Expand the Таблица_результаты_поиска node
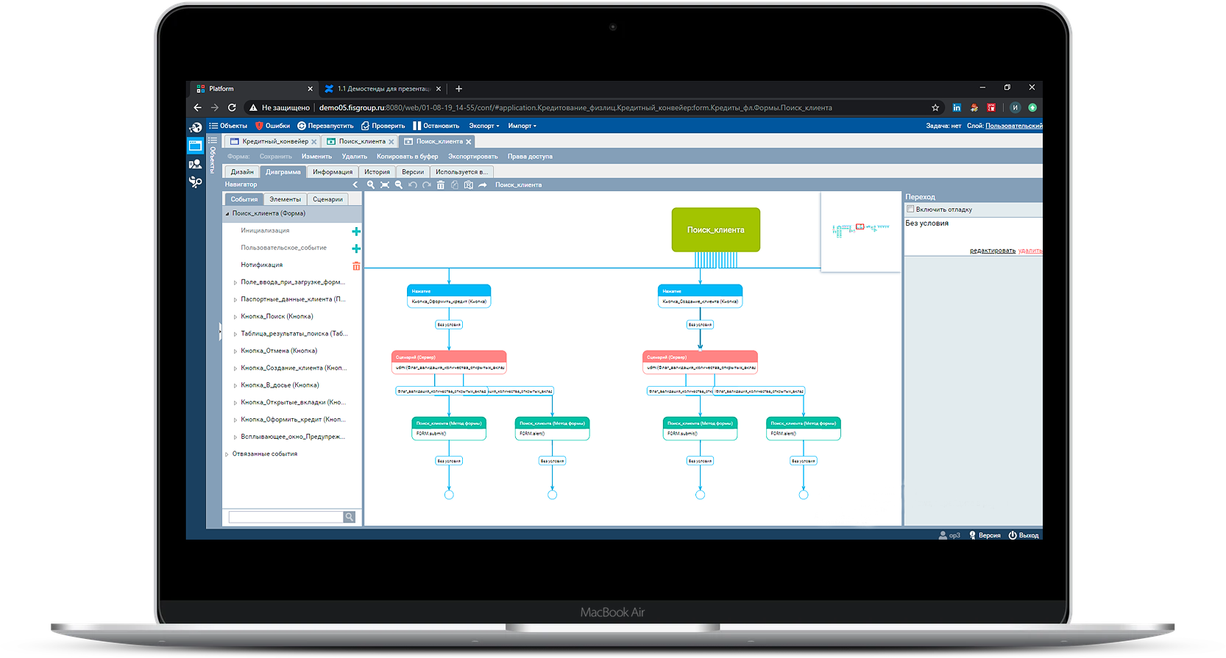 click(x=235, y=334)
